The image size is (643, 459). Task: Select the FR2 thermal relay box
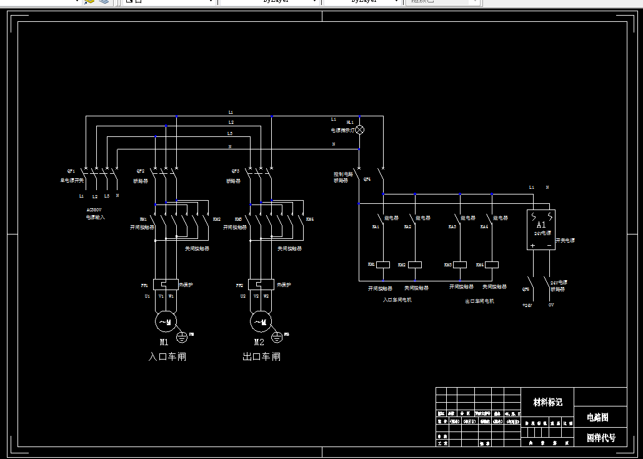click(x=261, y=284)
